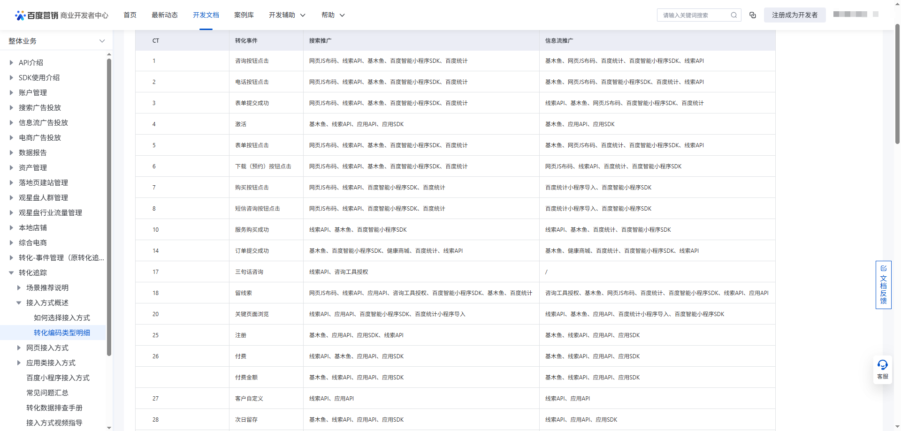
Task: Click the copy icon beside the search box
Action: point(753,15)
